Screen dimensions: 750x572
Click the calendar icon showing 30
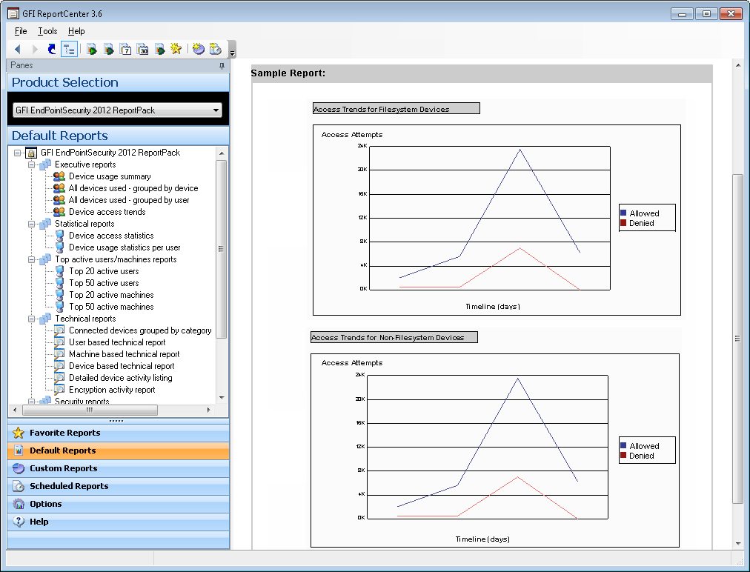[x=142, y=49]
